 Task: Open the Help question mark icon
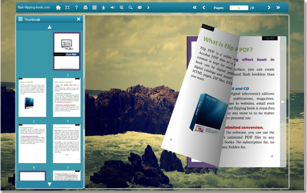(x=76, y=8)
